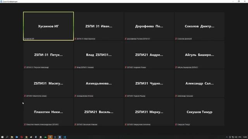Select the "Александр Сал..." participant tile
248x139 pixels.
[200, 83]
